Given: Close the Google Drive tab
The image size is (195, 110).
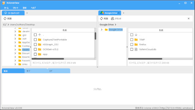Looking at the screenshot, I should (x=119, y=13).
